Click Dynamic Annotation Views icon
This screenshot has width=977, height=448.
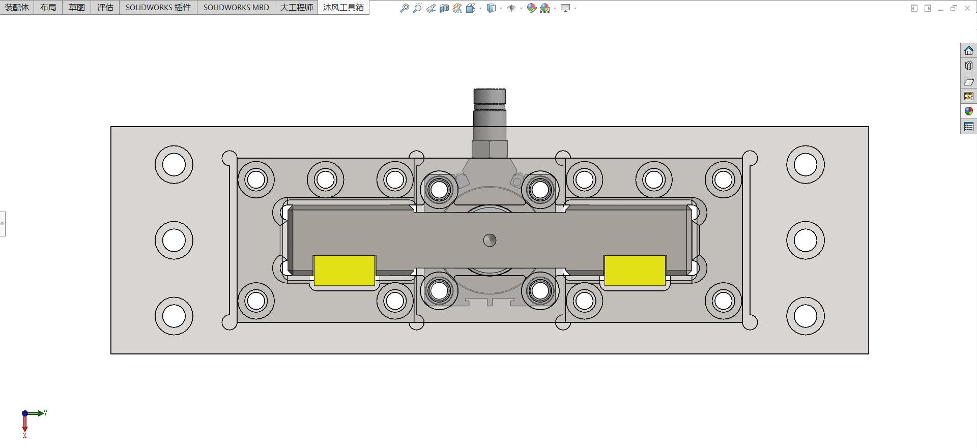(457, 8)
